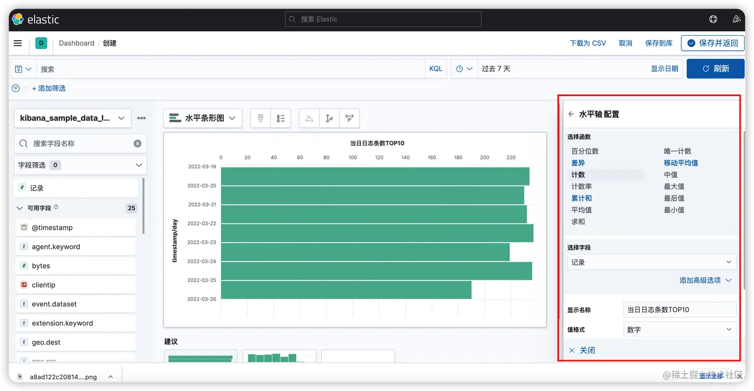Screen dimensions: 754x391
Task: Open the left axis settings icon
Action: 309,118
